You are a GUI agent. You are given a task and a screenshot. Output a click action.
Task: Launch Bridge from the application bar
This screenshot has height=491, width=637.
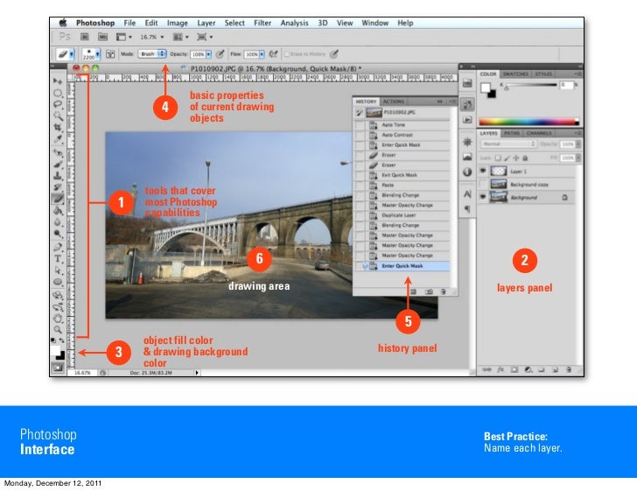(85, 37)
